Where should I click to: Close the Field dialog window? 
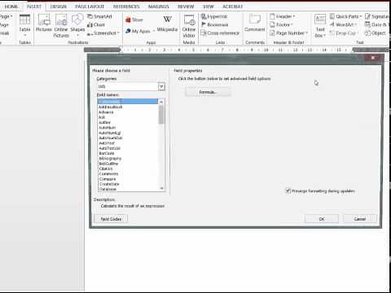click(373, 58)
